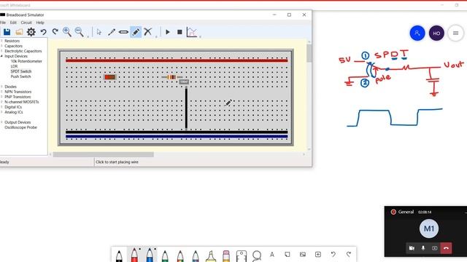
Task: Open the Help menu
Action: click(x=40, y=23)
